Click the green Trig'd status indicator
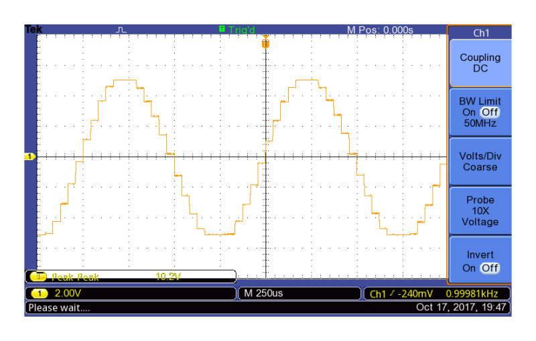Viewport: 536px width, 341px height. [238, 29]
